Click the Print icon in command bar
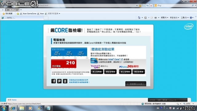The width and height of the screenshot is (197, 111). click(155, 18)
